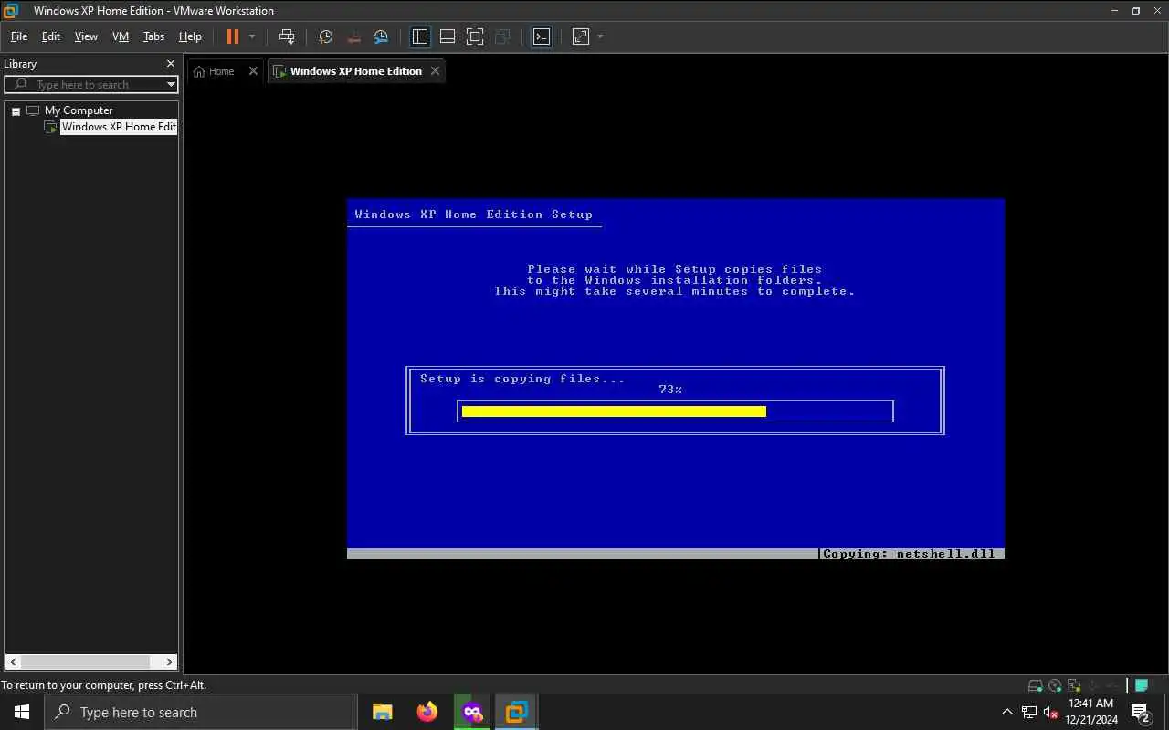The image size is (1169, 730).
Task: Close the Windows XP Home Edition tab
Action: click(x=436, y=71)
